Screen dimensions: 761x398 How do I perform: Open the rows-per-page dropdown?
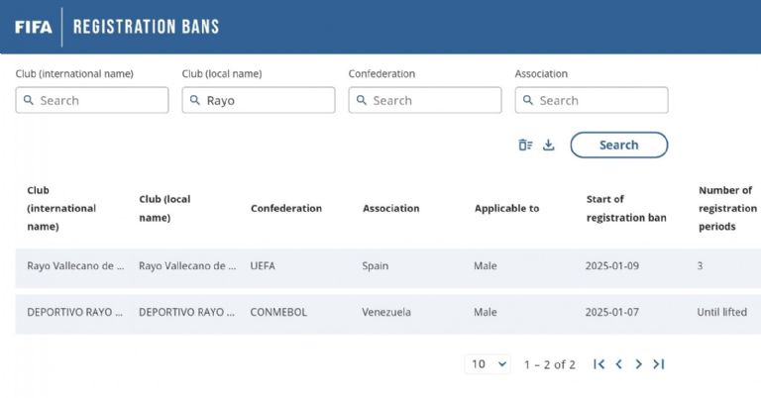(x=487, y=364)
